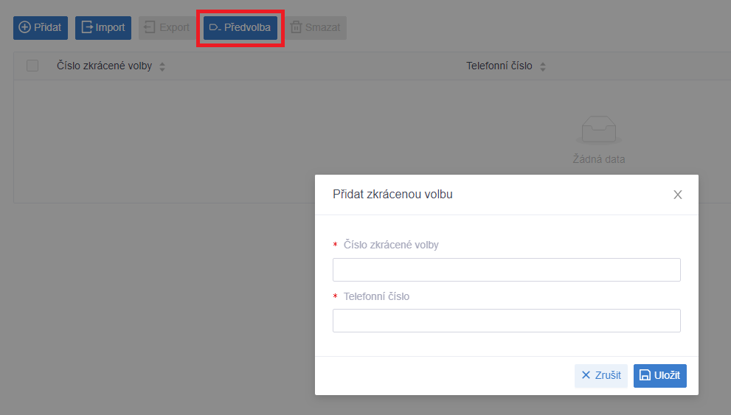Click the floppy disk icon on Uložit
731x415 pixels.
[x=645, y=375]
